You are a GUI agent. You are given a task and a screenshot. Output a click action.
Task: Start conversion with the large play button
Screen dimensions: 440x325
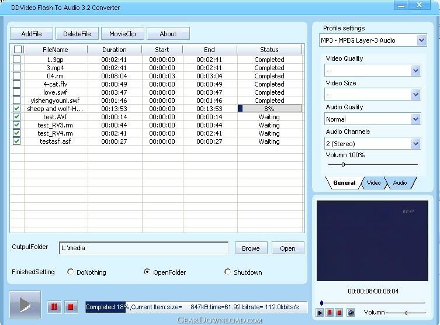pos(25,305)
